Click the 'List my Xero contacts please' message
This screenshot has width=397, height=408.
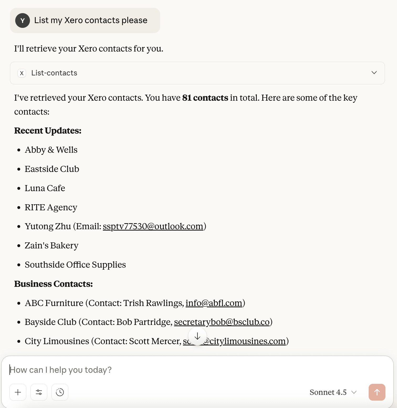91,21
